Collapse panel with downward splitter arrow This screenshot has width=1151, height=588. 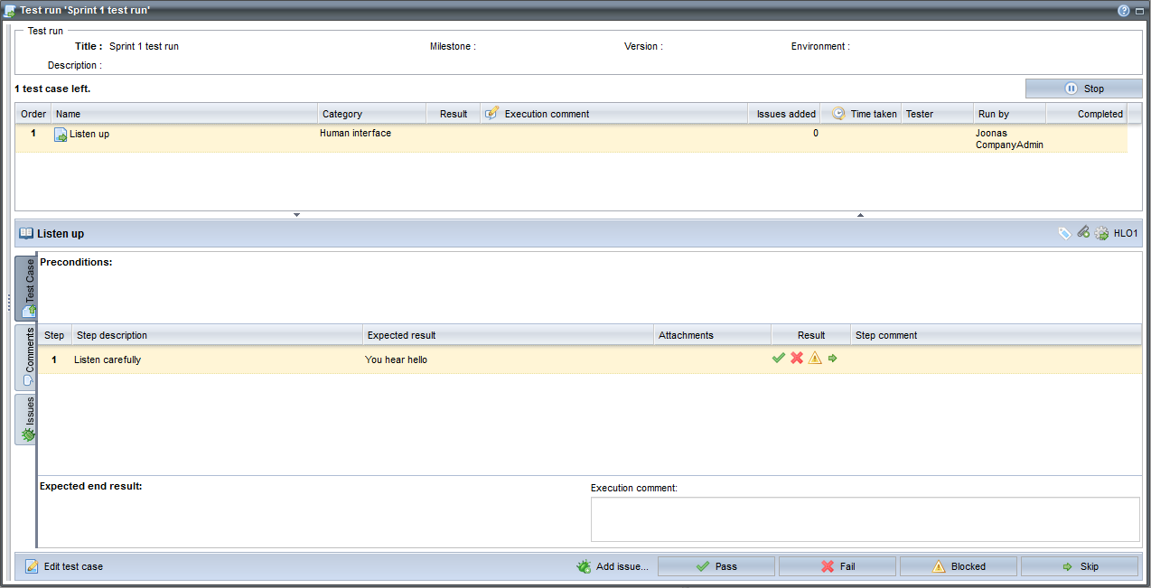point(296,215)
